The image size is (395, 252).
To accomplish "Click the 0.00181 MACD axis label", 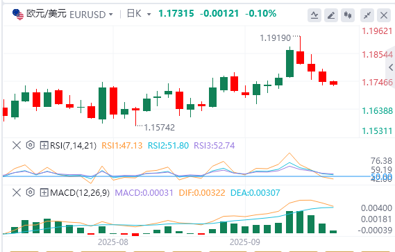I will (x=377, y=219).
